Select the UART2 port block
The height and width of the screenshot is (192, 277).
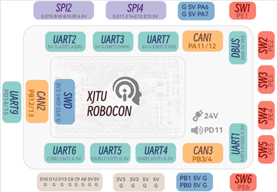tap(65, 42)
